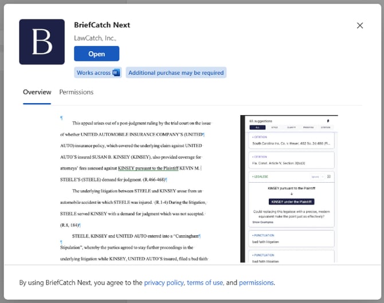Click Additional purchase may be required badge

[176, 73]
